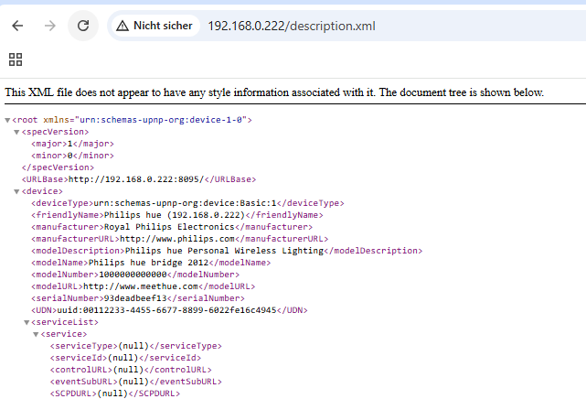Select the major version line

(x=72, y=144)
